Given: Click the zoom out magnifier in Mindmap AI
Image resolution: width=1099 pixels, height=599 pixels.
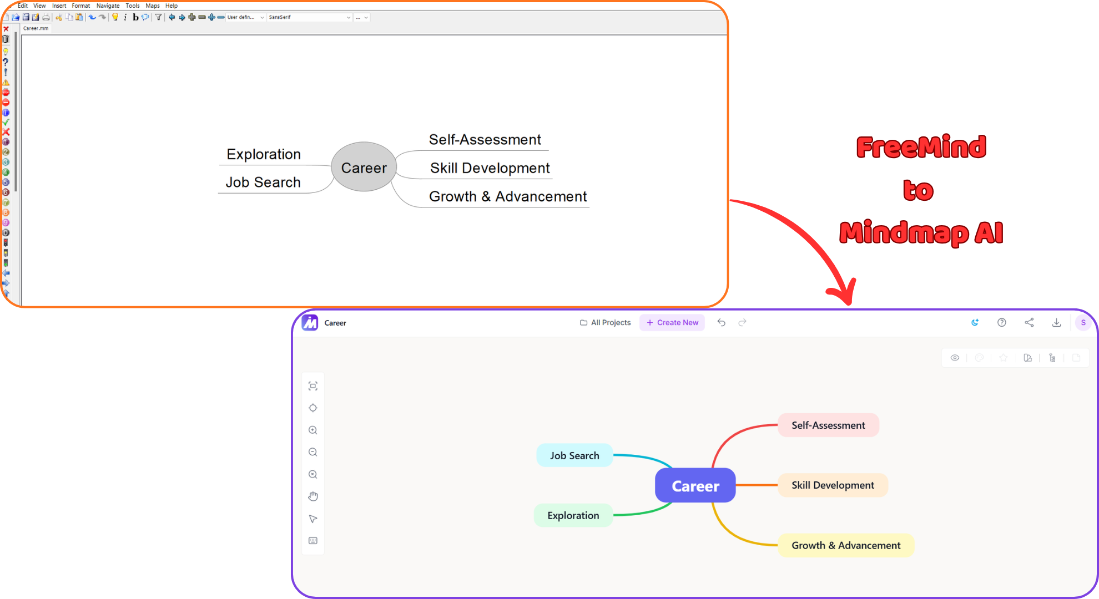Looking at the screenshot, I should tap(313, 453).
